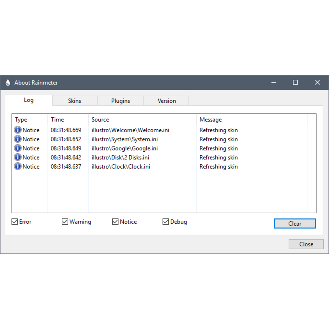The image size is (329, 329).
Task: Toggle the Notice checkbox
Action: (x=115, y=222)
